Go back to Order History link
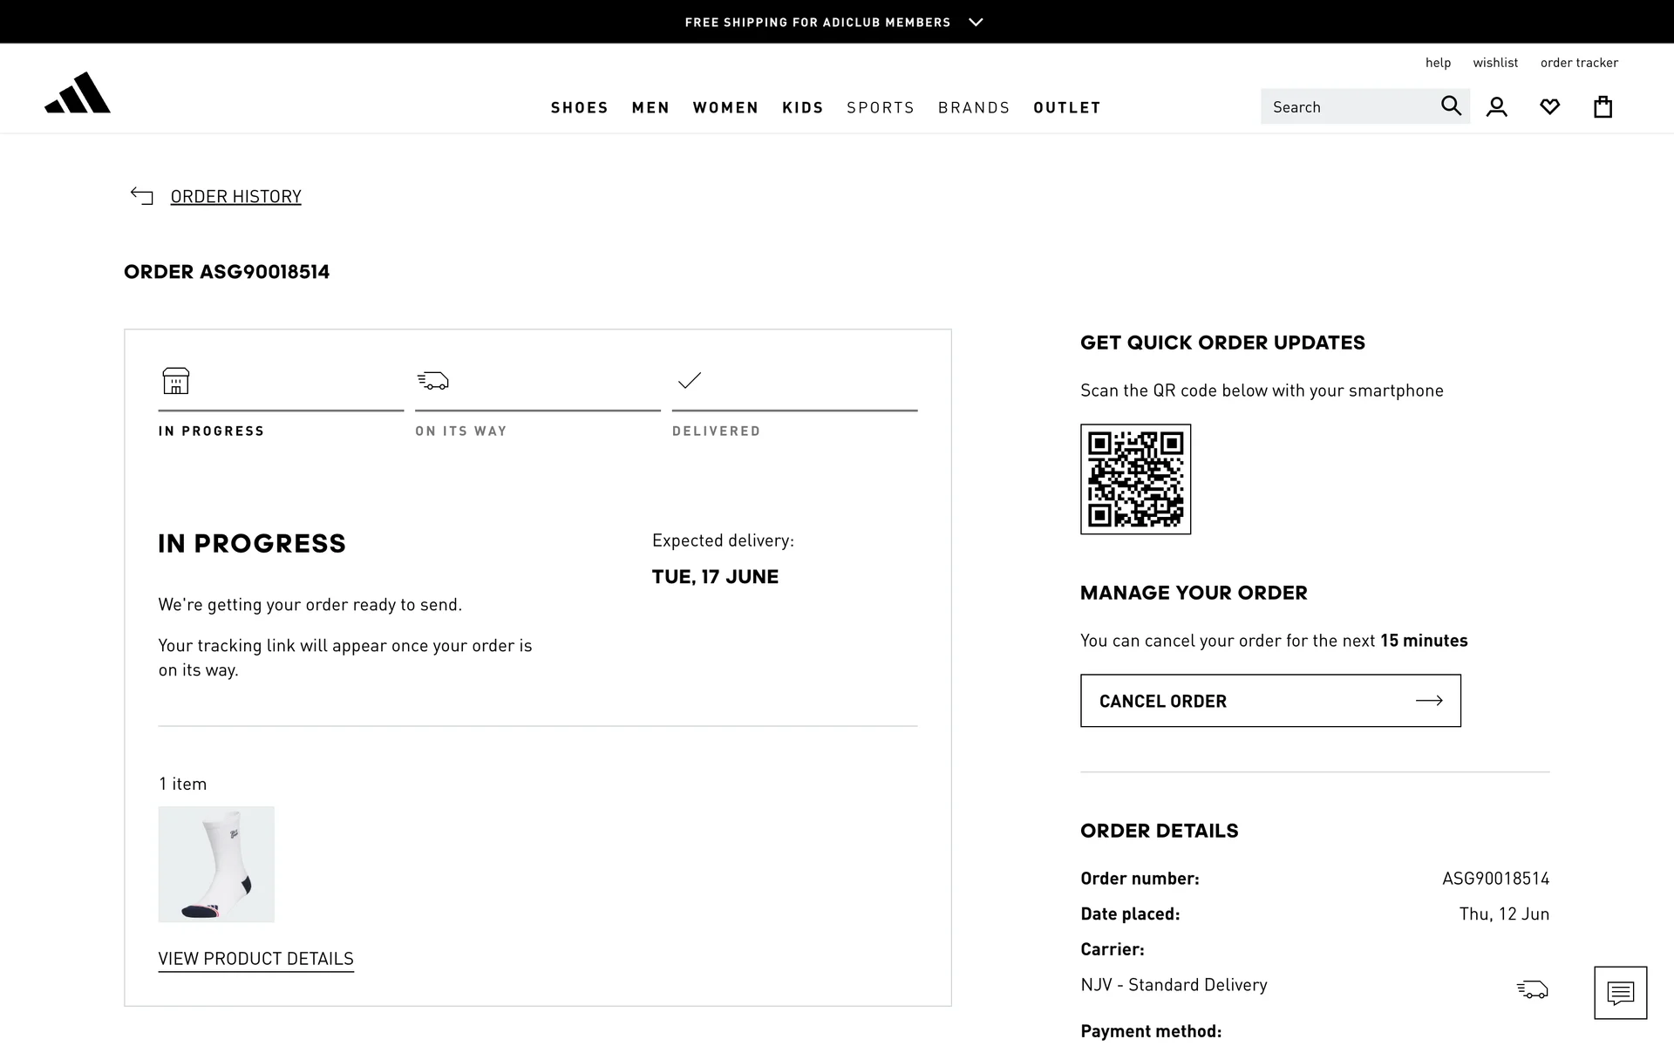Image resolution: width=1674 pixels, height=1046 pixels. (235, 196)
